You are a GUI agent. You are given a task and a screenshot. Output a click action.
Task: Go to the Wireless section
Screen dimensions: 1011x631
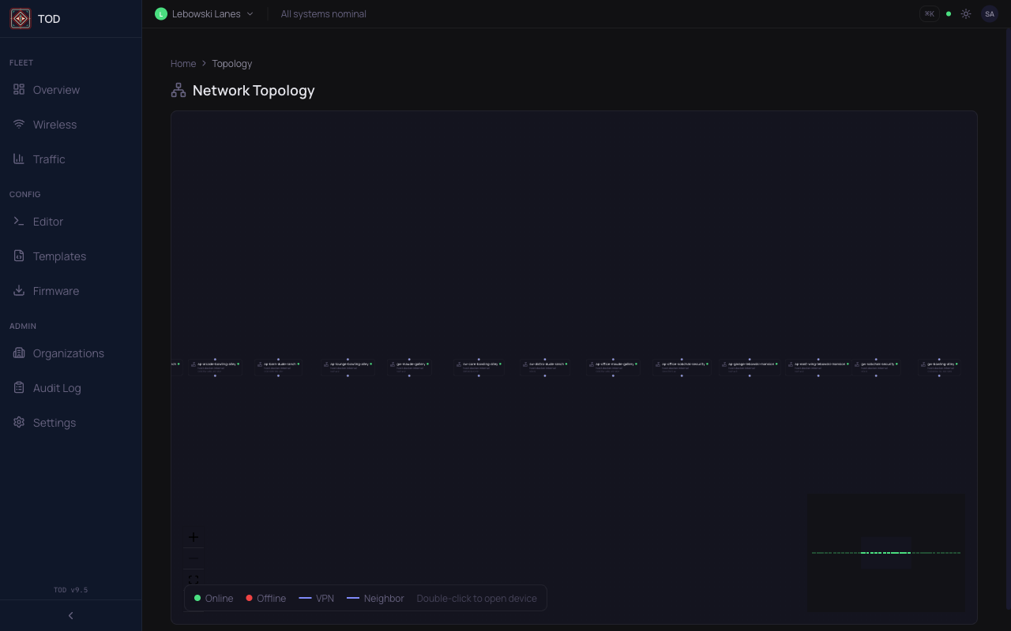pyautogui.click(x=54, y=125)
